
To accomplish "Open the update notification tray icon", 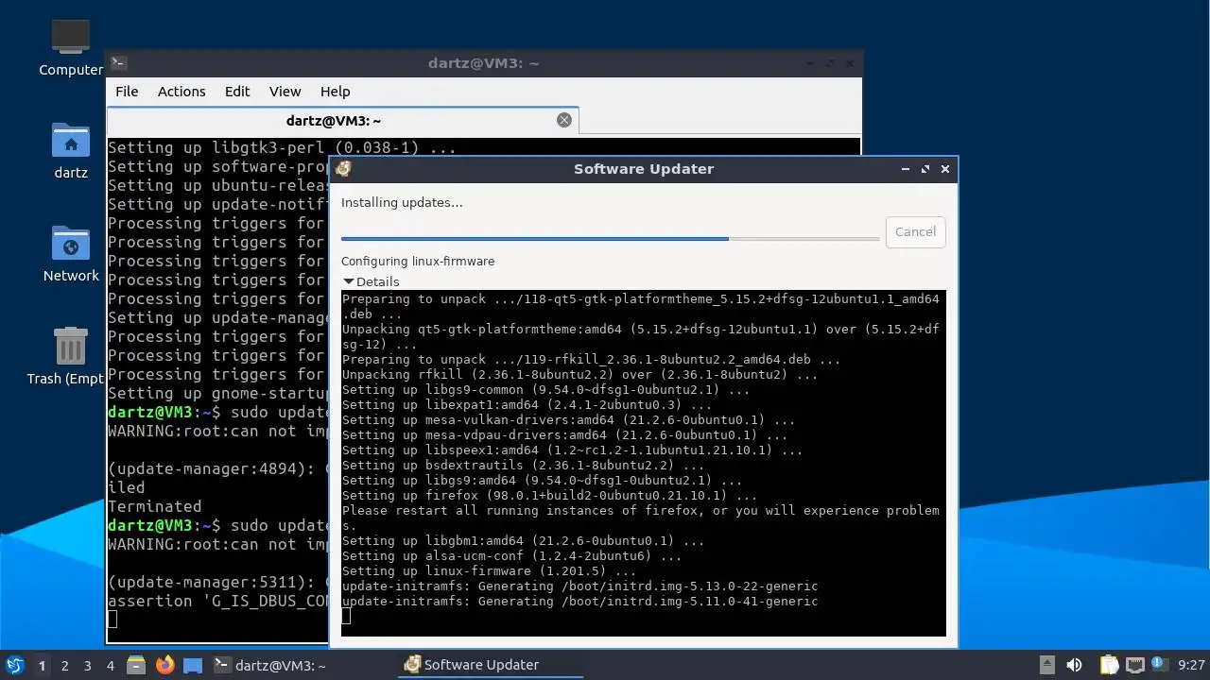I will [x=1160, y=665].
